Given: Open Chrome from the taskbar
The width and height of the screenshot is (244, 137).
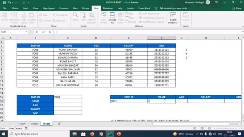Looking at the screenshot, I should coord(101,134).
